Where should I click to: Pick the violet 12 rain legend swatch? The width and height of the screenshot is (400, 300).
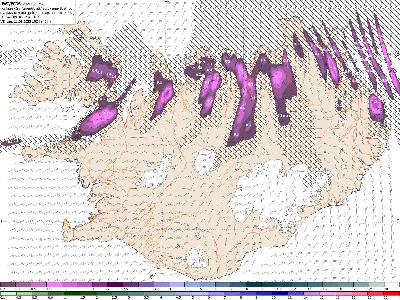(296, 293)
